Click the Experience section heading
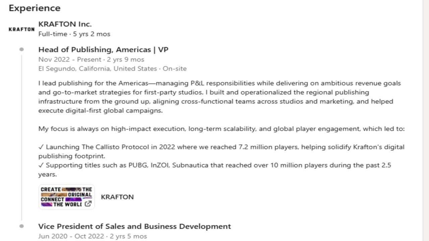Image resolution: width=429 pixels, height=241 pixels. point(35,8)
